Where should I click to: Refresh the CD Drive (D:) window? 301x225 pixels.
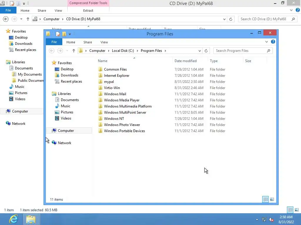[x=231, y=19]
